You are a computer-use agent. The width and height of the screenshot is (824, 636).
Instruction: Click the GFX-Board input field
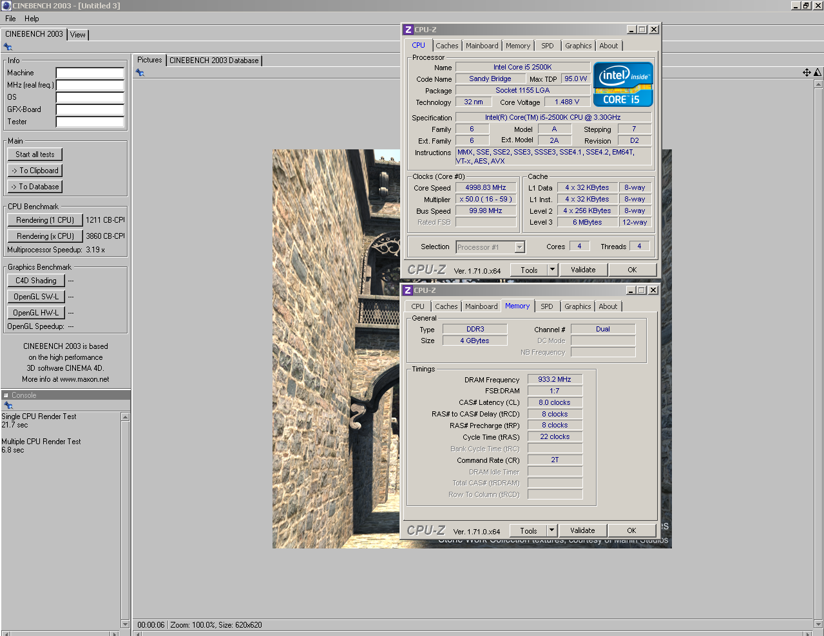(90, 109)
